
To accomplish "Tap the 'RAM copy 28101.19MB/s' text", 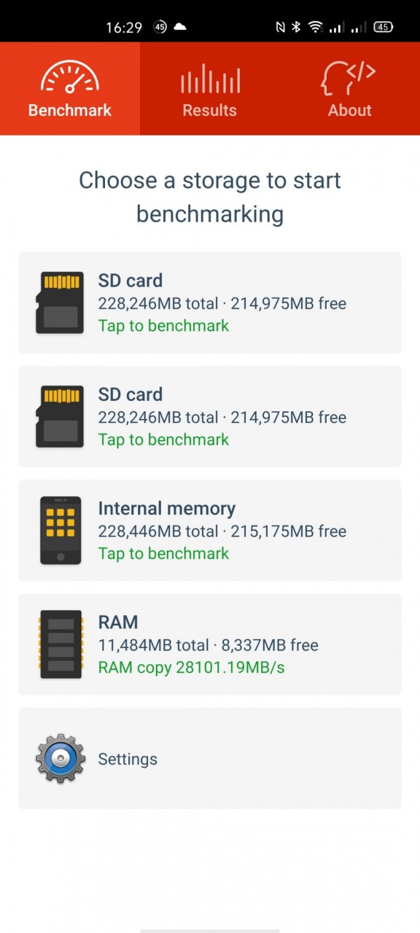I will 192,668.
